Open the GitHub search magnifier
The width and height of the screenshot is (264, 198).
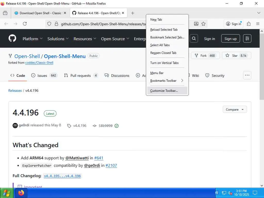point(194,38)
